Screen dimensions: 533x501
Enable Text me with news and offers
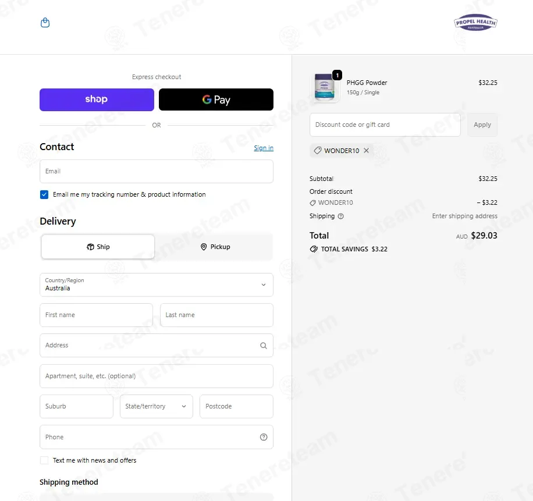click(44, 460)
